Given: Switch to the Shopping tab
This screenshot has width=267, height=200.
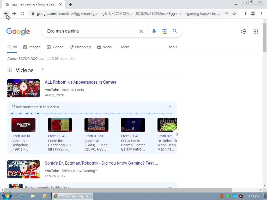Looking at the screenshot, I should [x=80, y=47].
